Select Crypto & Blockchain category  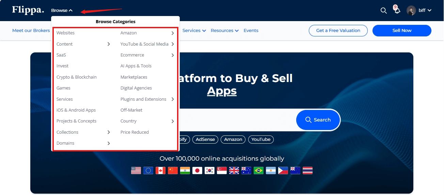click(x=77, y=77)
